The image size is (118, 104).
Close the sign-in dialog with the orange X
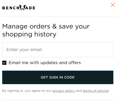(113, 5)
